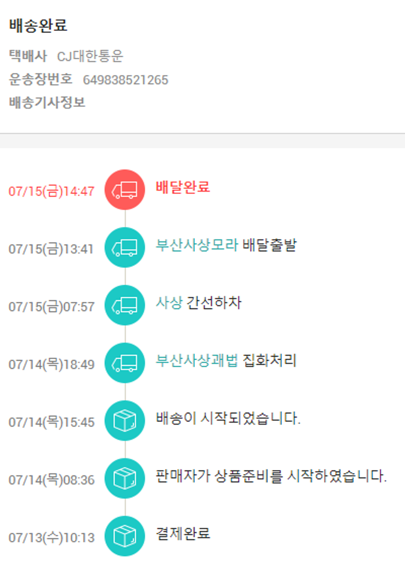The width and height of the screenshot is (405, 564).
Task: Select the 07/15(금)13:41 timestamp
Action: (51, 249)
